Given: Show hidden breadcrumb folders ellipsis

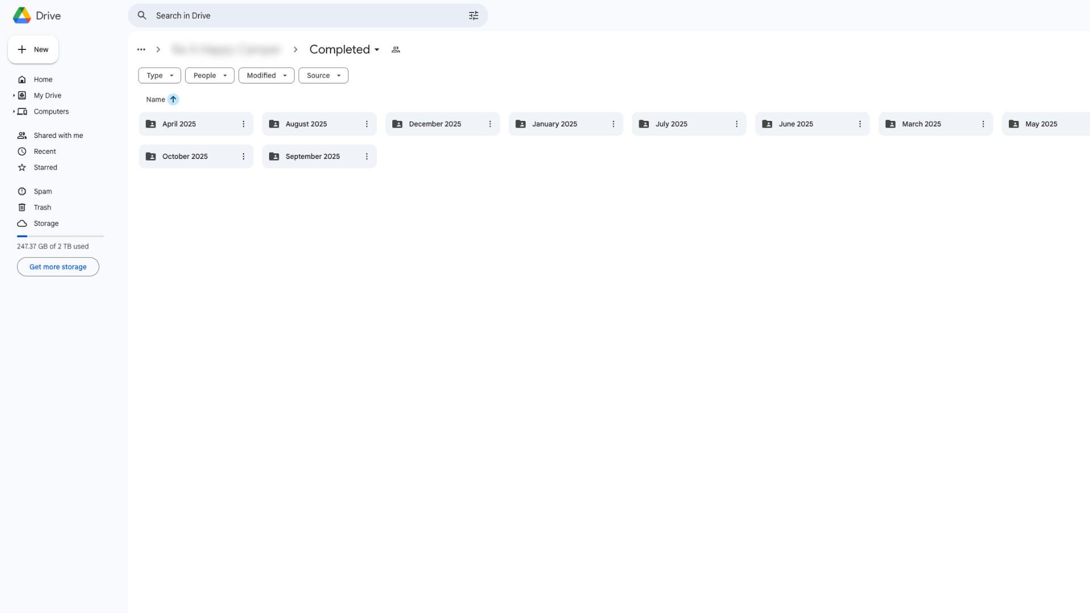Looking at the screenshot, I should coord(141,50).
